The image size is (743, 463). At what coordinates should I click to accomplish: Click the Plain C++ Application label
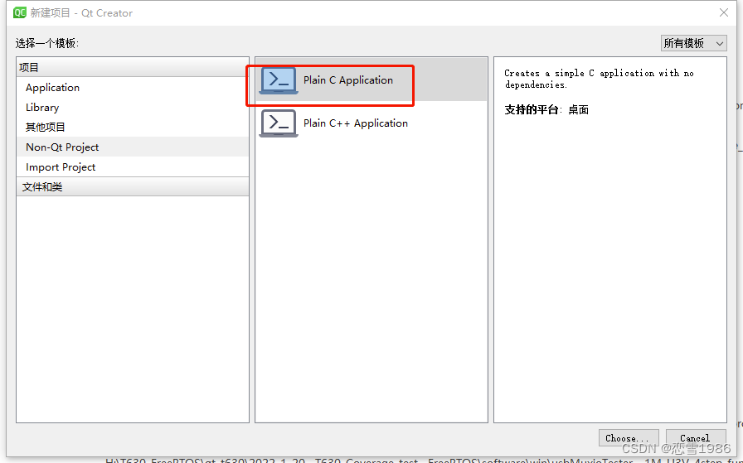356,123
